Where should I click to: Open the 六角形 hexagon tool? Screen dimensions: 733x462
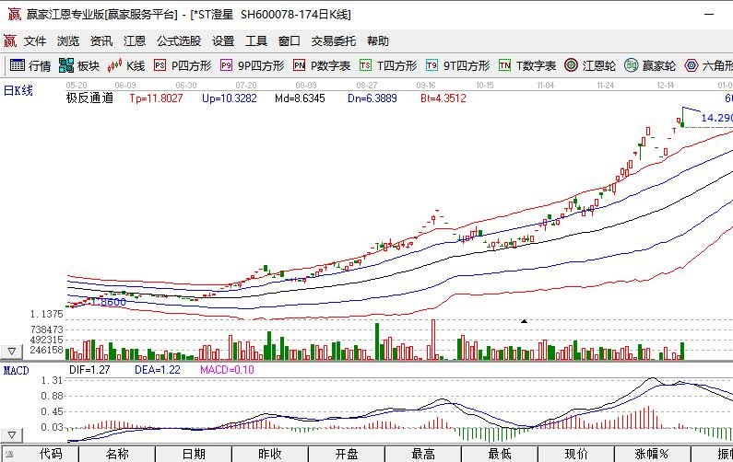click(708, 65)
